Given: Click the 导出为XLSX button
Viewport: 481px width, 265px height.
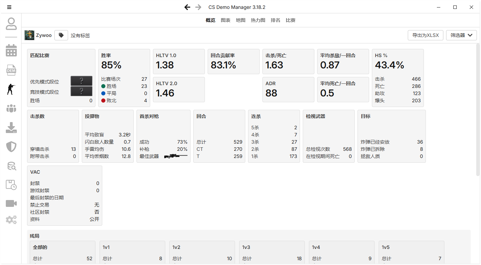Looking at the screenshot, I should 425,35.
